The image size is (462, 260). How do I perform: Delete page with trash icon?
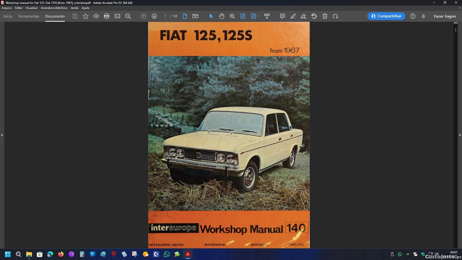pyautogui.click(x=325, y=16)
